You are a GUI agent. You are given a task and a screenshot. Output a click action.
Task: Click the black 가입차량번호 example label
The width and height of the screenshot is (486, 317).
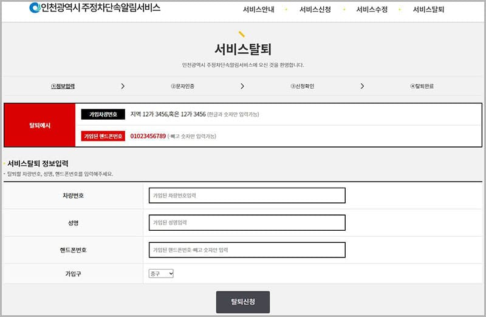tap(103, 114)
